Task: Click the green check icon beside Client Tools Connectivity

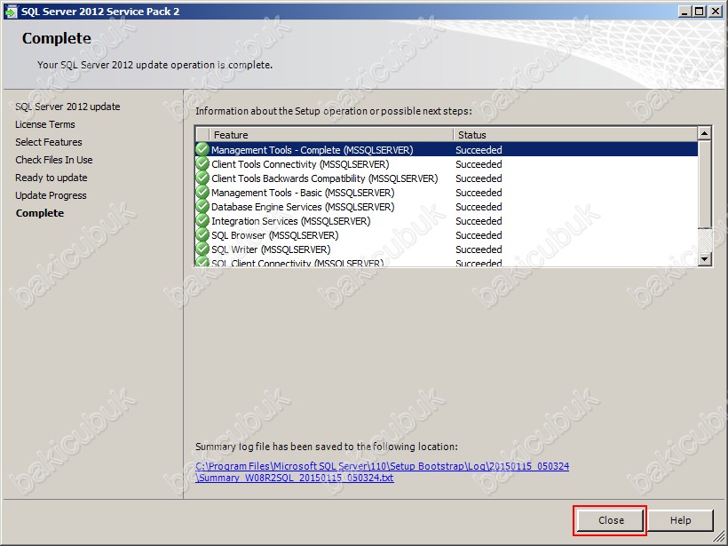Action: point(202,164)
